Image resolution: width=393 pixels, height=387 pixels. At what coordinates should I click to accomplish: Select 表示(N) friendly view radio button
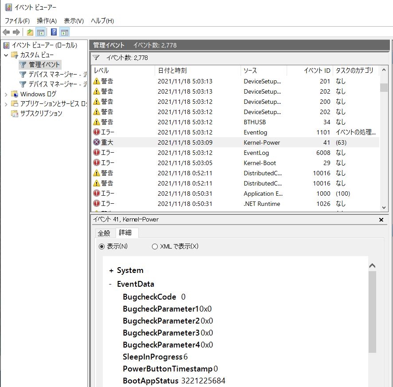101,246
